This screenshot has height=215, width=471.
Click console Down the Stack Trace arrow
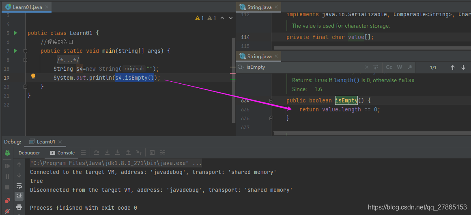[x=19, y=175]
